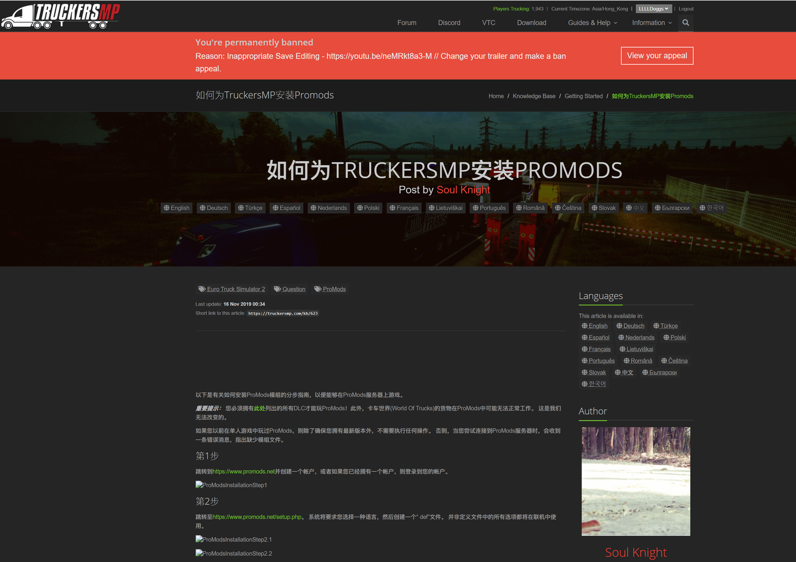Choose Español in the Languages sidebar
The image size is (796, 562).
[x=596, y=338]
